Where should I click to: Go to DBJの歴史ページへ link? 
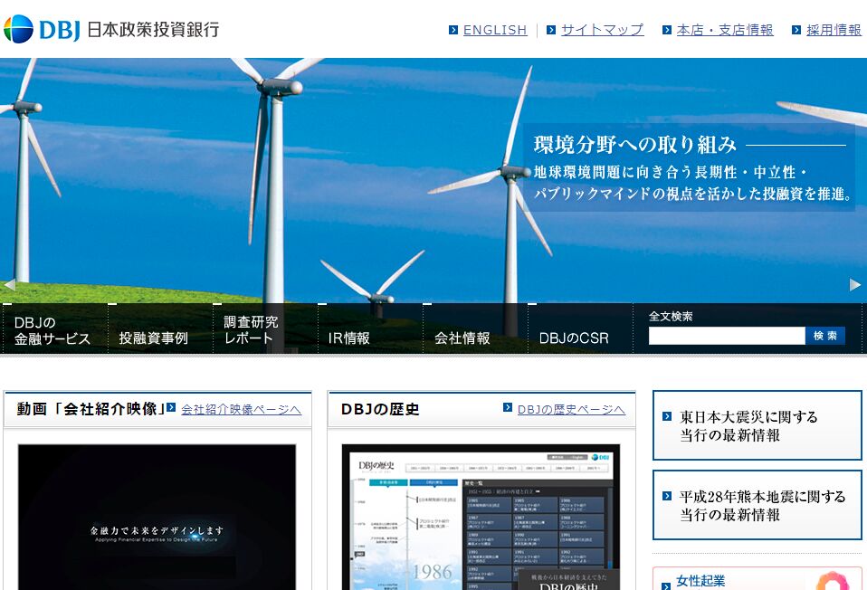tap(571, 409)
